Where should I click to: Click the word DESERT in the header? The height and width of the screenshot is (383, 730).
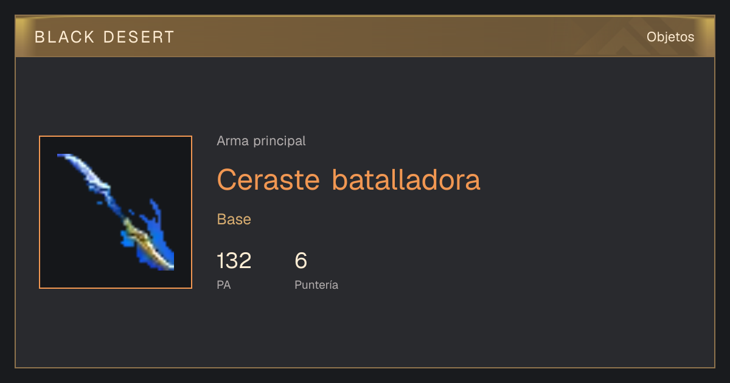pos(139,37)
